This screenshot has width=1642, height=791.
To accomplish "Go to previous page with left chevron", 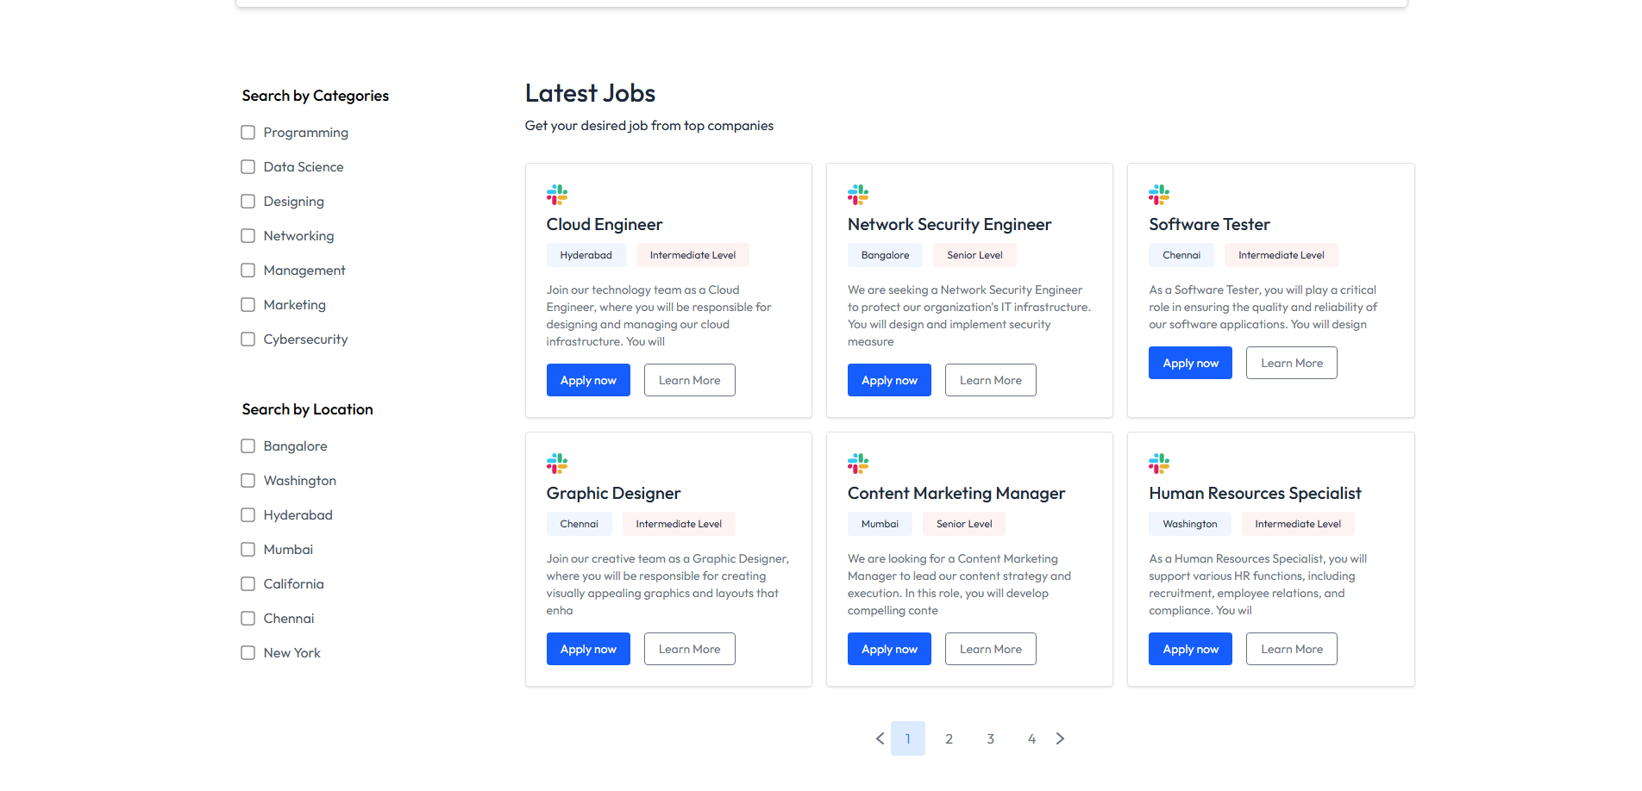I will point(880,738).
